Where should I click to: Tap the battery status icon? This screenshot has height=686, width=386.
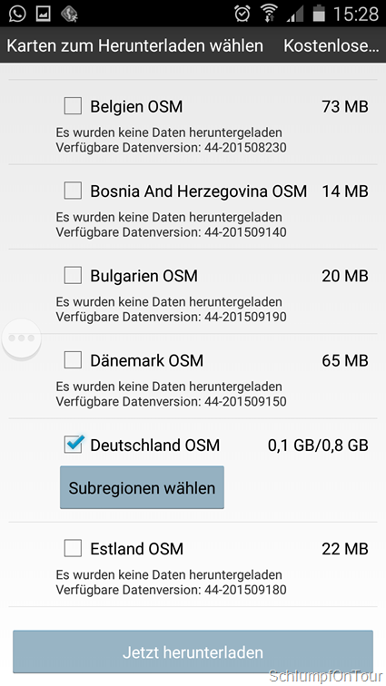pyautogui.click(x=319, y=14)
